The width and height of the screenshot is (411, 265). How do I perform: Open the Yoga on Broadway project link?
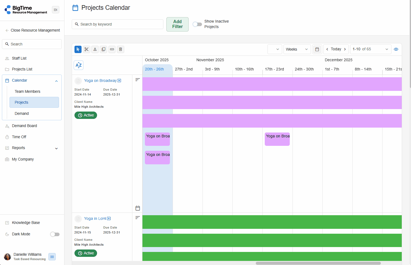(x=100, y=81)
